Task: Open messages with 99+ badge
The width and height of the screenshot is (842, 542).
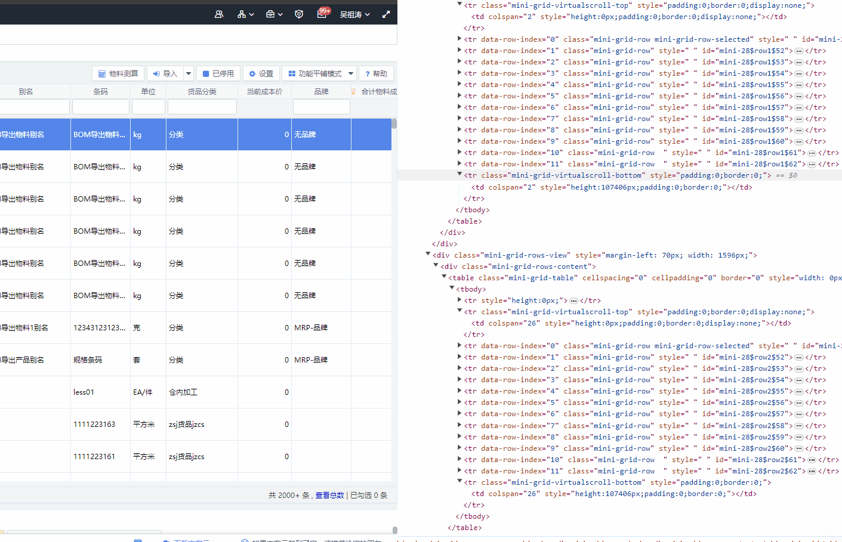Action: [322, 14]
